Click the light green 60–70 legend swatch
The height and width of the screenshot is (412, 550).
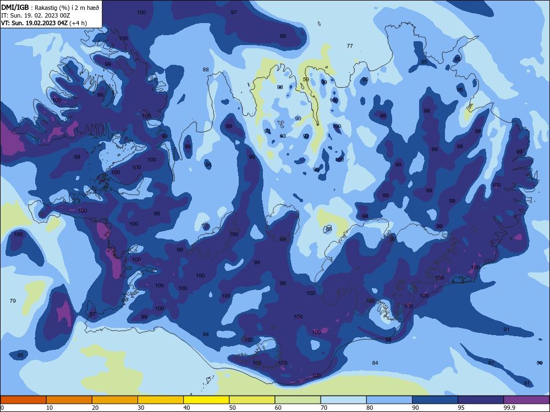pyautogui.click(x=298, y=400)
